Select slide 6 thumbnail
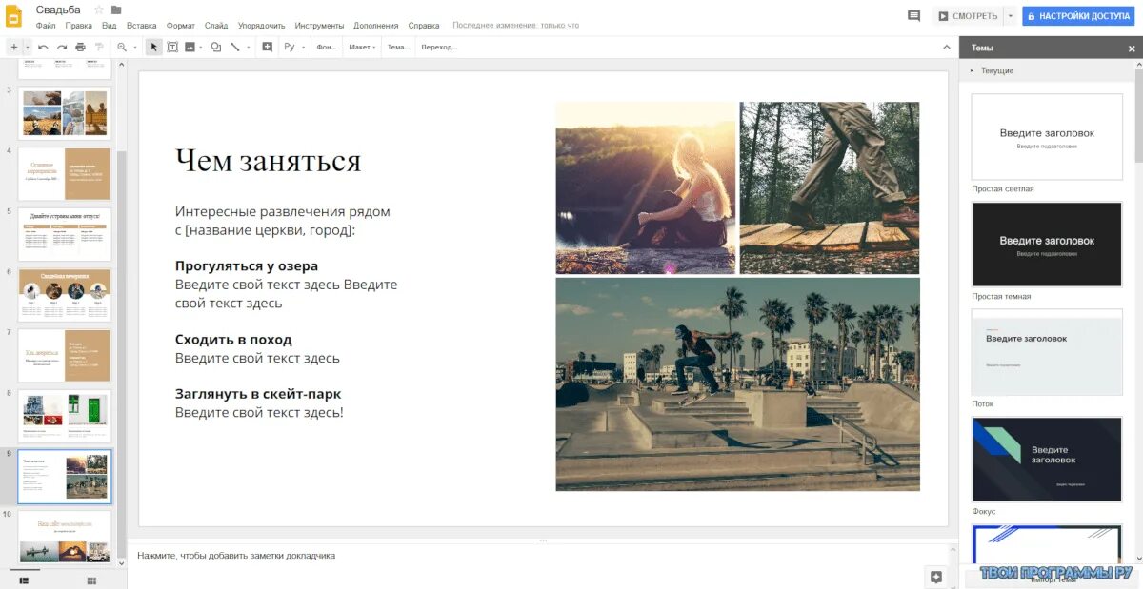Viewport: 1143px width, 589px height. (x=65, y=295)
